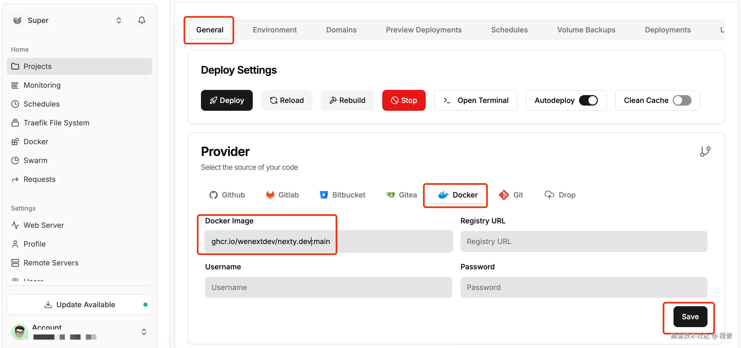Choose the Drop provider option
Viewport: 741px width, 348px height.
pyautogui.click(x=560, y=195)
